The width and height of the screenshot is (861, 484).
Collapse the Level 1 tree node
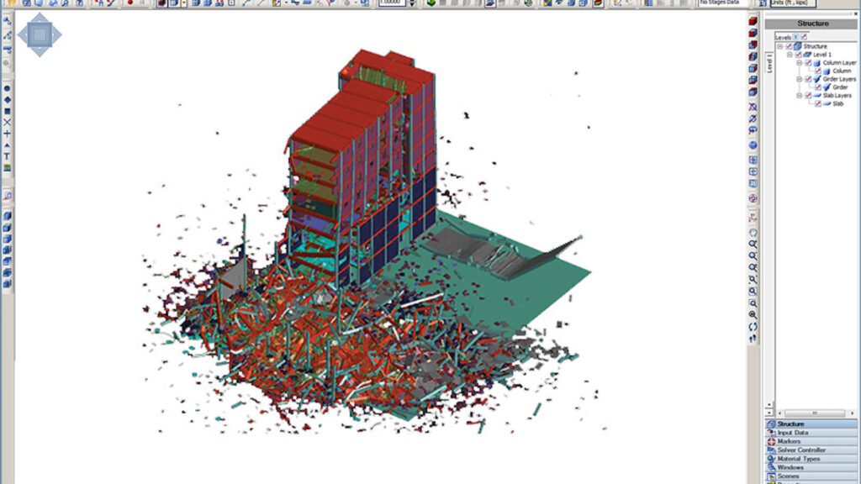(790, 55)
